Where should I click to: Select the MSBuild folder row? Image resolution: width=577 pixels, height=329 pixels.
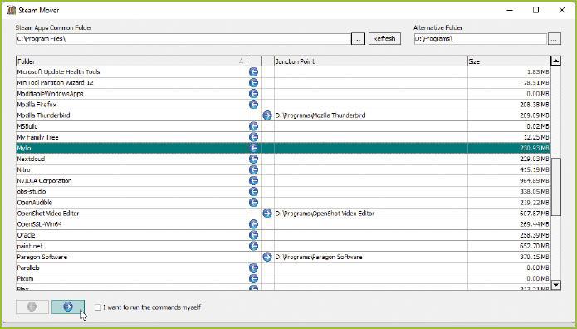[x=283, y=126]
